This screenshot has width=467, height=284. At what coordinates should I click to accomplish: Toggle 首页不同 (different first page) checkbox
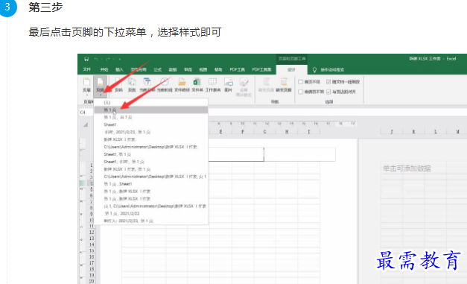click(x=300, y=82)
